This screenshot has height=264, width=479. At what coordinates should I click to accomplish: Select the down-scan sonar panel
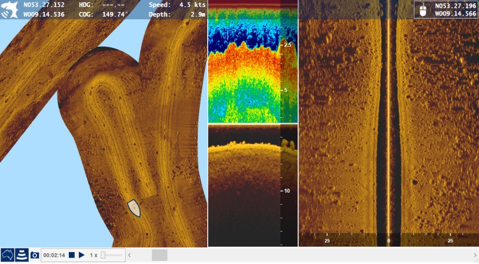click(x=251, y=186)
